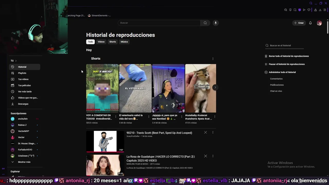Image resolution: width=329 pixels, height=185 pixels.
Task: Open the Short de Minecraft thumbnail
Action: tap(102, 88)
